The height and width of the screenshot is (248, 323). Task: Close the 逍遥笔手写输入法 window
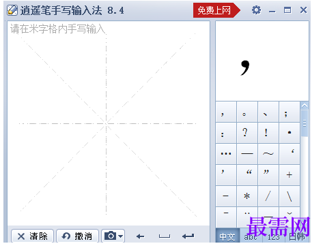point(304,10)
